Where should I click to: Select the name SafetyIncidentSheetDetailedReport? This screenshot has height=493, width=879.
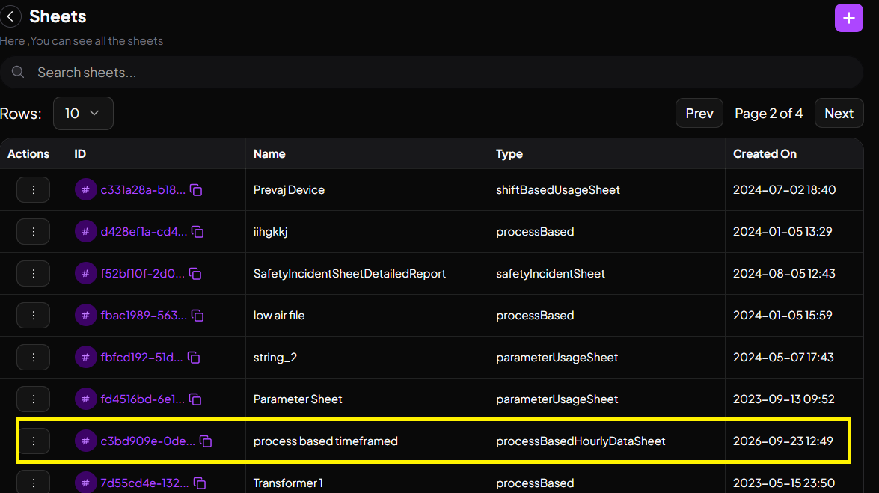pos(349,274)
